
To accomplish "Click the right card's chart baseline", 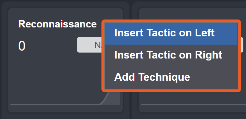I will coord(193,104).
